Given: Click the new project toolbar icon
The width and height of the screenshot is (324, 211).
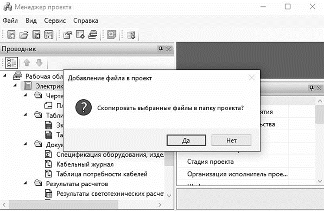Looking at the screenshot, I should [x=12, y=35].
